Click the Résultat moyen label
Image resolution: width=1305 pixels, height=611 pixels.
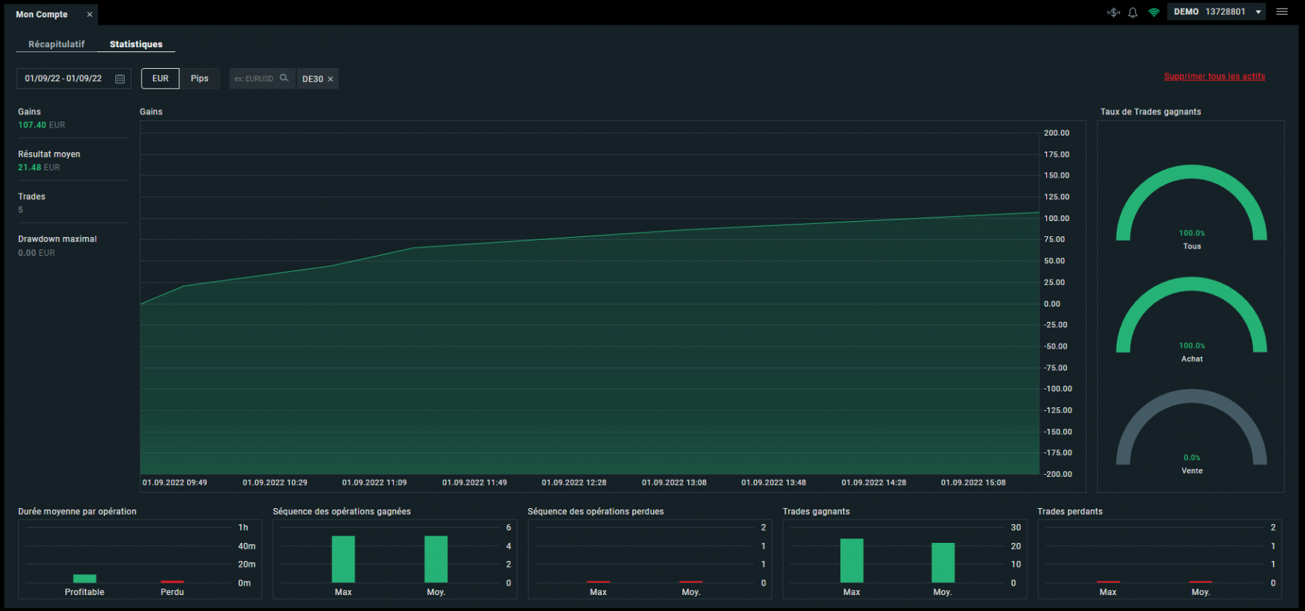pyautogui.click(x=49, y=154)
